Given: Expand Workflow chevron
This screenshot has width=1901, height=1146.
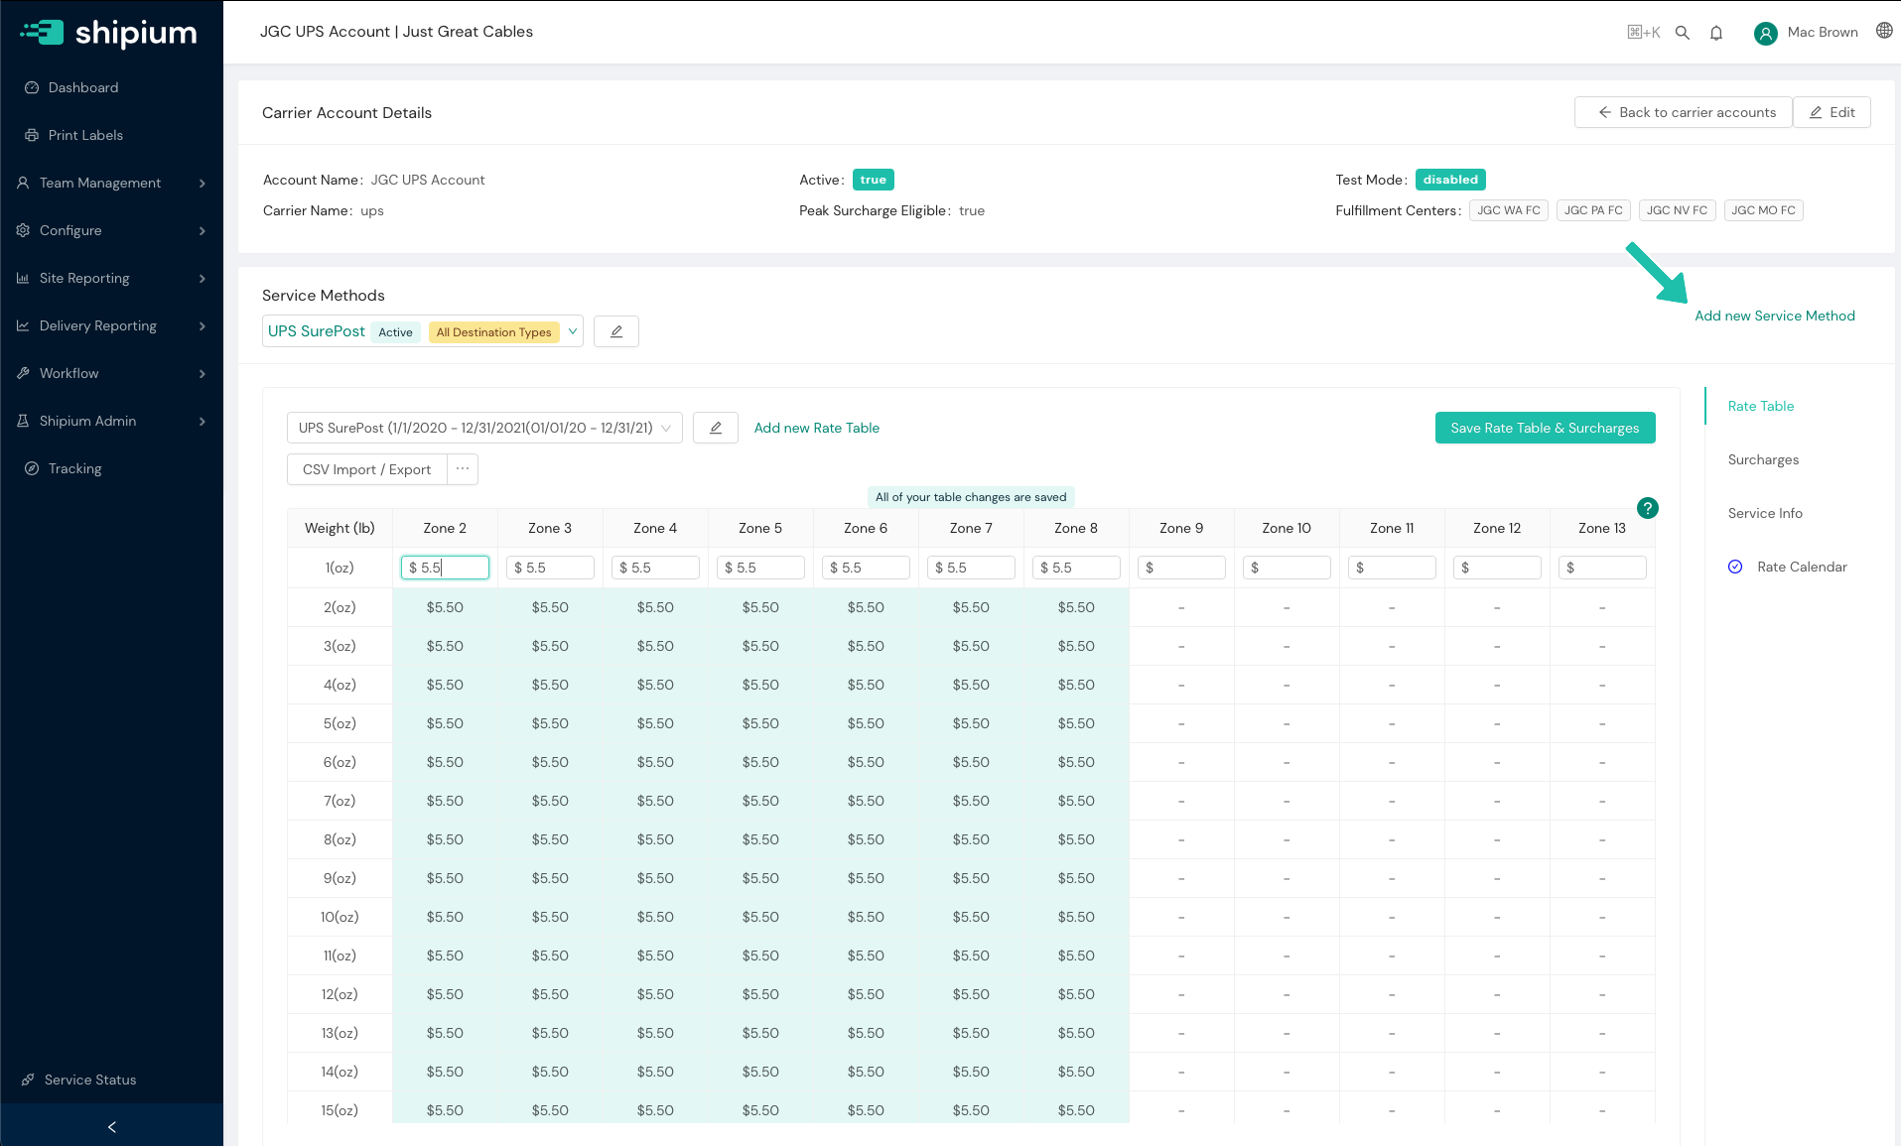Looking at the screenshot, I should [x=202, y=373].
